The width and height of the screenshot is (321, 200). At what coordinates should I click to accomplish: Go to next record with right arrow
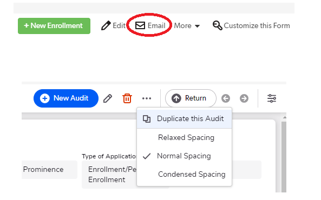(x=244, y=98)
